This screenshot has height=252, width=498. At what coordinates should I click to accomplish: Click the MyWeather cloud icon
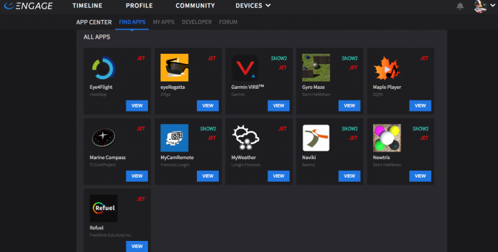(245, 138)
